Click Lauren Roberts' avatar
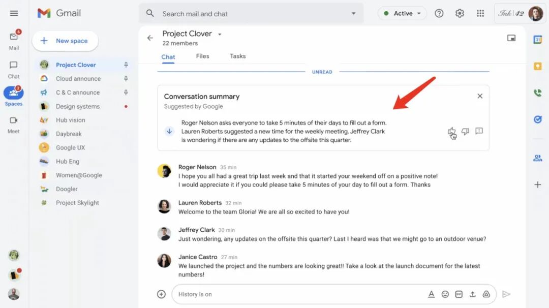This screenshot has width=549, height=308. point(164,206)
